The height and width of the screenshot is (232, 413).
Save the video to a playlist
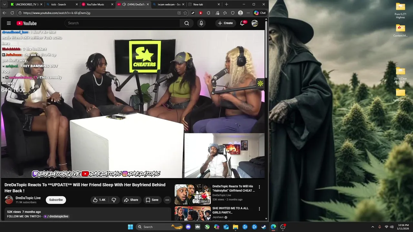[152, 200]
